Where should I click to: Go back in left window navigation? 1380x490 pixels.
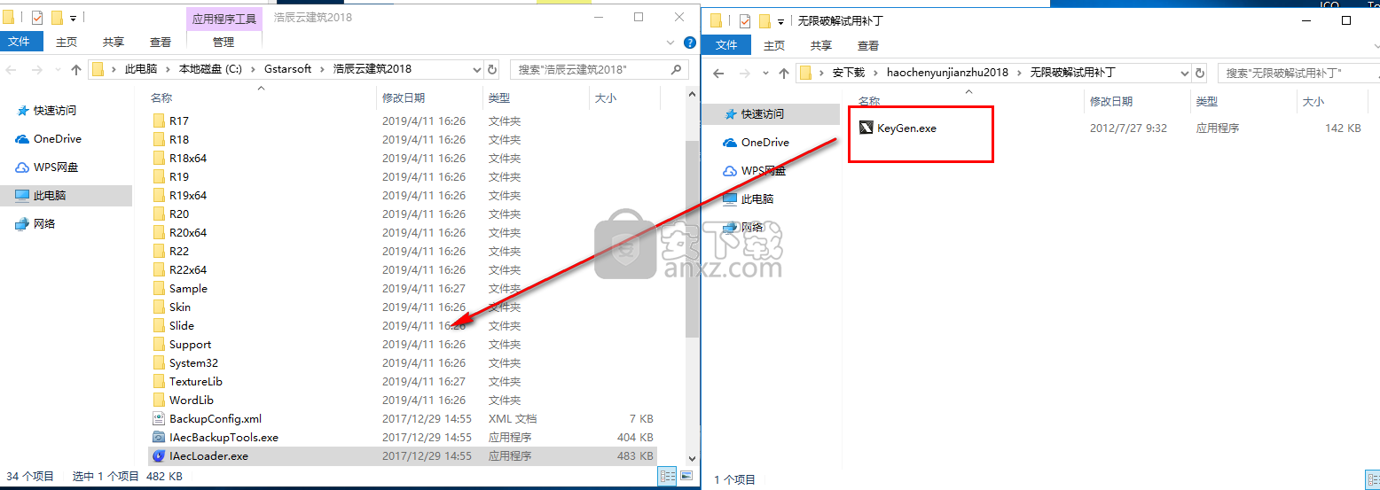point(12,69)
